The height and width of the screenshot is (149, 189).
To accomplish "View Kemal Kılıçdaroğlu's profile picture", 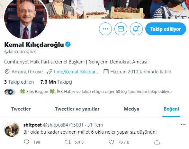I will 26,18.
